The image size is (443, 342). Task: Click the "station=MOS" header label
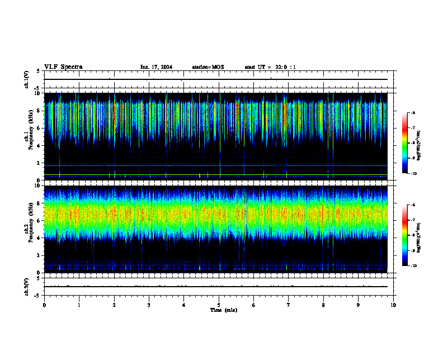click(x=208, y=67)
